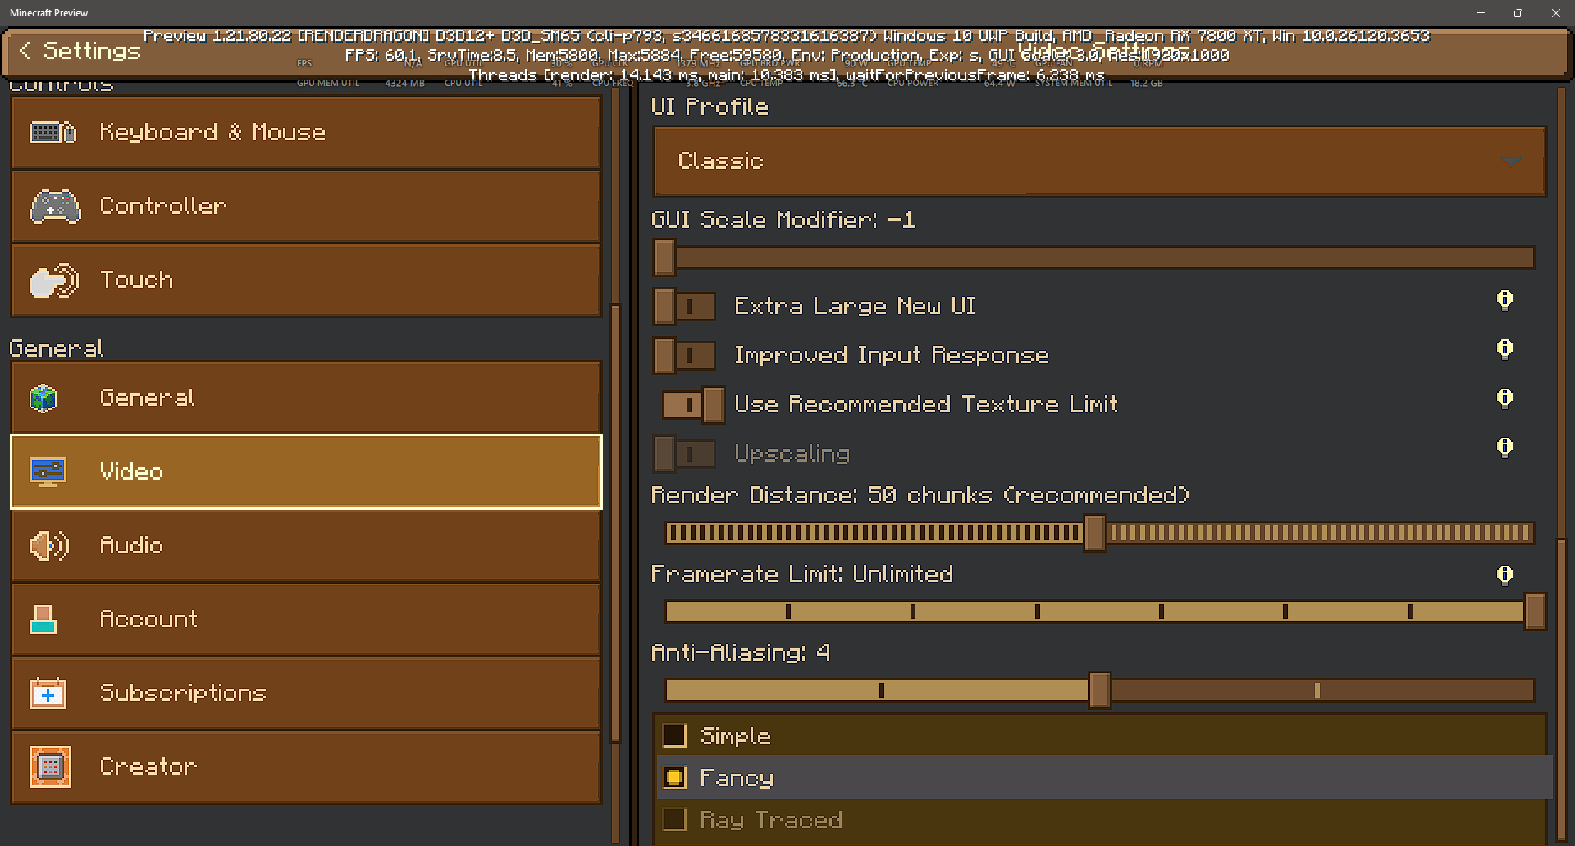Click the Audio speaker icon

pos(49,546)
